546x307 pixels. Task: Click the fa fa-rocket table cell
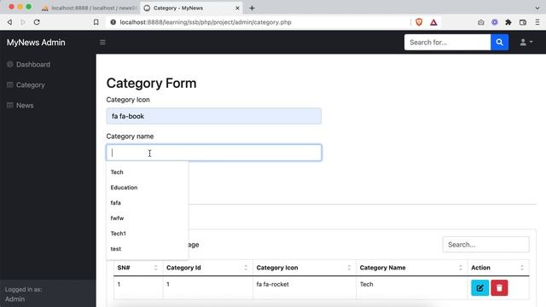(x=305, y=287)
